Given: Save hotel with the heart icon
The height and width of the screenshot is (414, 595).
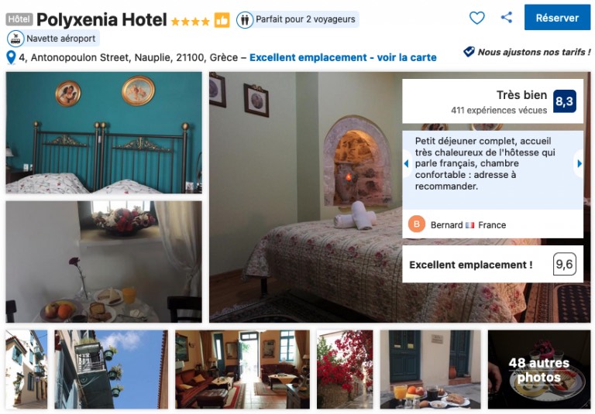Looking at the screenshot, I should point(476,18).
